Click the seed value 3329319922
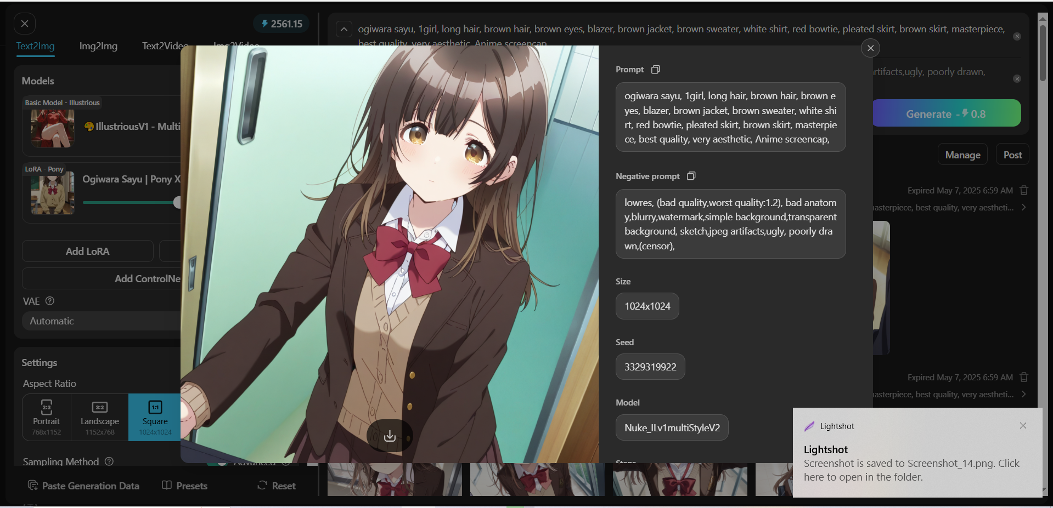 click(650, 367)
